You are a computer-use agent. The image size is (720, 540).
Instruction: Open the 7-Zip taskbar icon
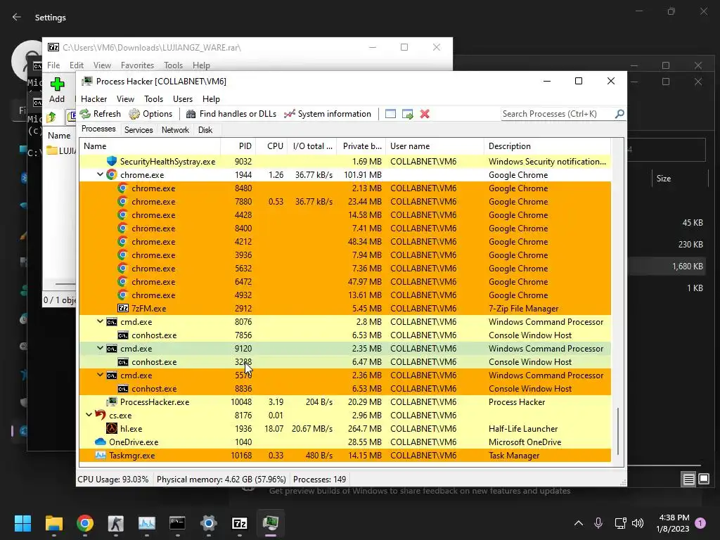[x=240, y=523]
